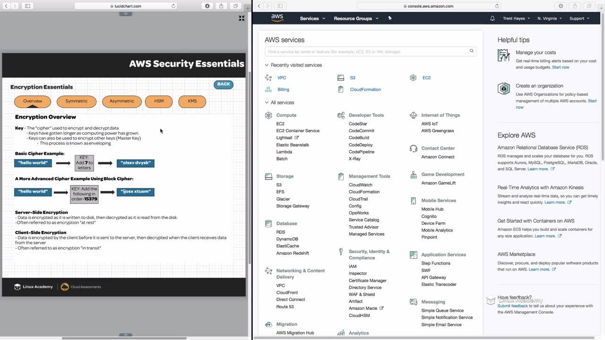Open Simple Queue Service link
This screenshot has width=605, height=340.
(442, 311)
